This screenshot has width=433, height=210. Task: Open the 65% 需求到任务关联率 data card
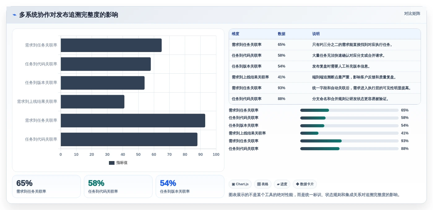(46, 186)
